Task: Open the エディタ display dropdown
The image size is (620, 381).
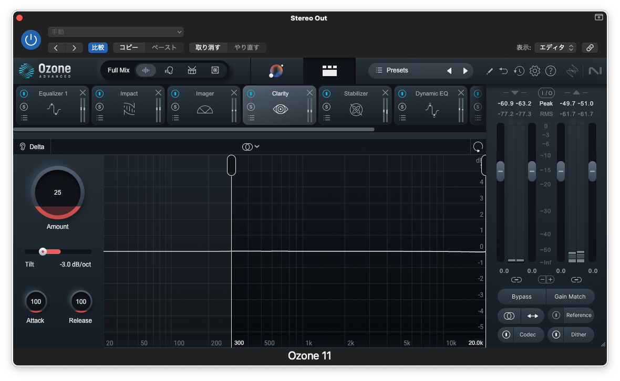Action: pyautogui.click(x=555, y=47)
